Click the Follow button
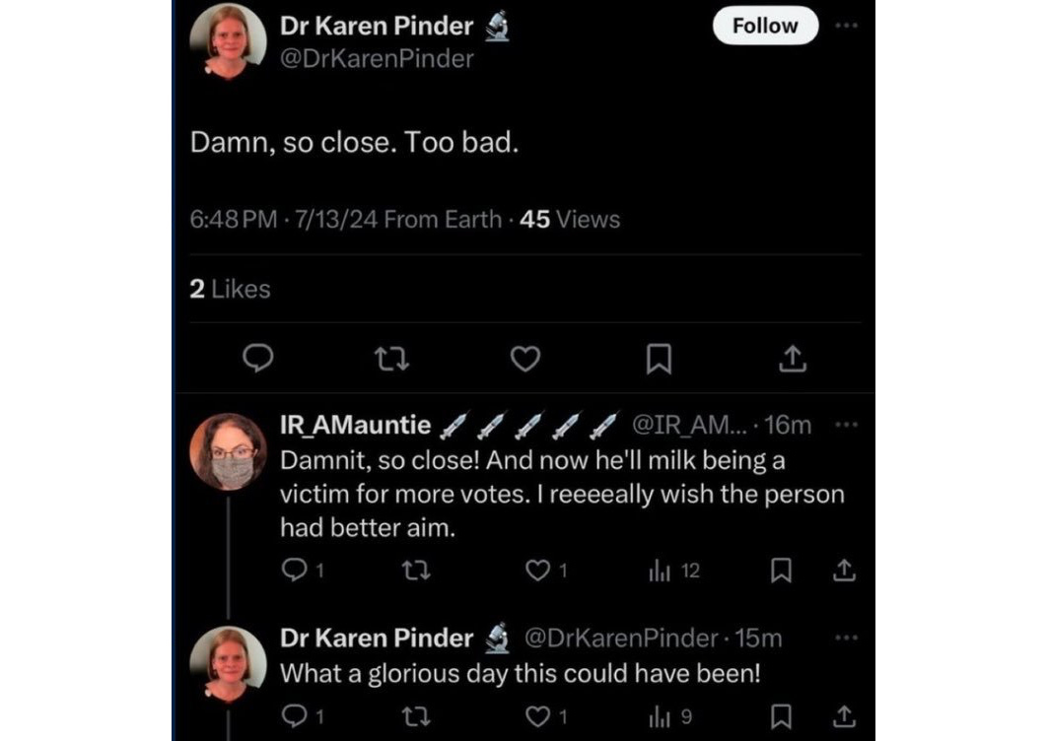Viewport: 1047px width, 741px height. coord(765,27)
